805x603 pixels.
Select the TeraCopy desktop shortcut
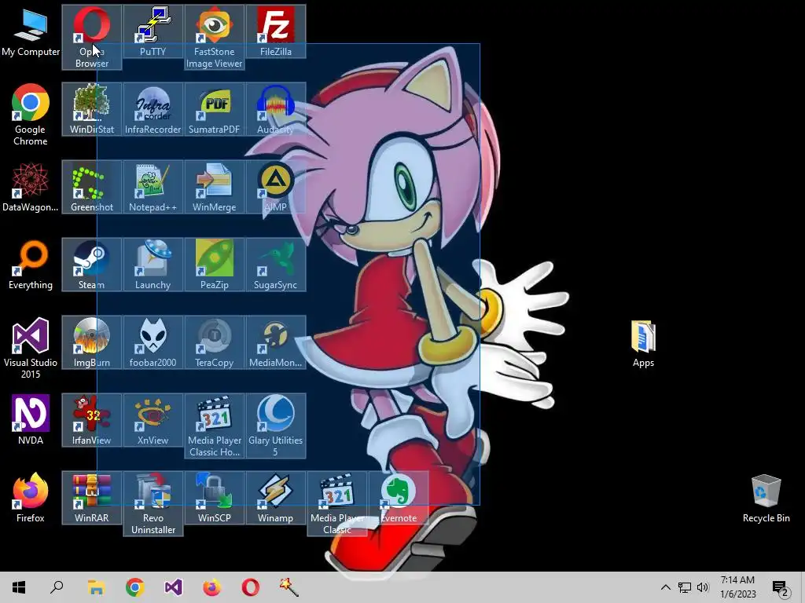[x=215, y=342]
